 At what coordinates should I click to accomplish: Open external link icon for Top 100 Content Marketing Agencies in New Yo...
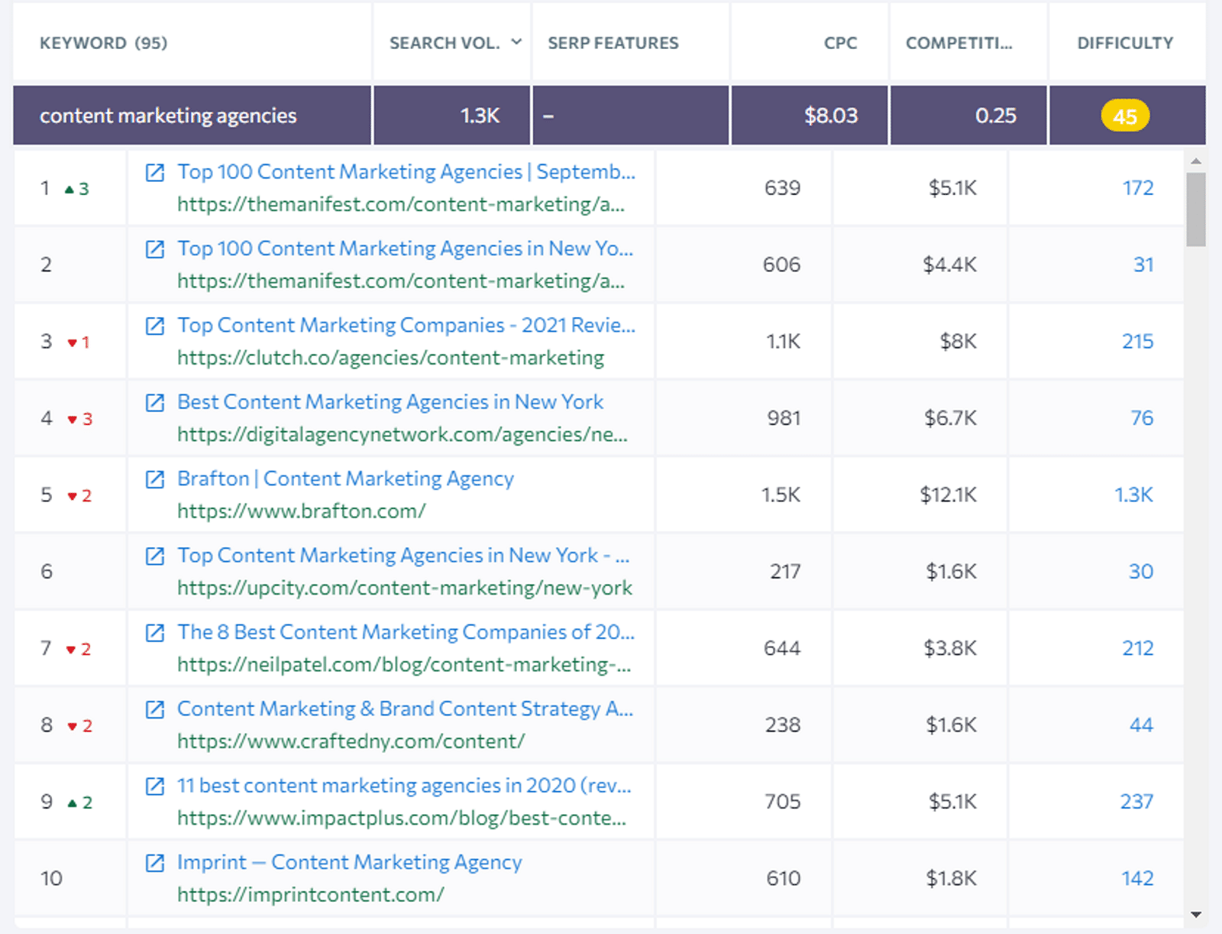(x=155, y=249)
